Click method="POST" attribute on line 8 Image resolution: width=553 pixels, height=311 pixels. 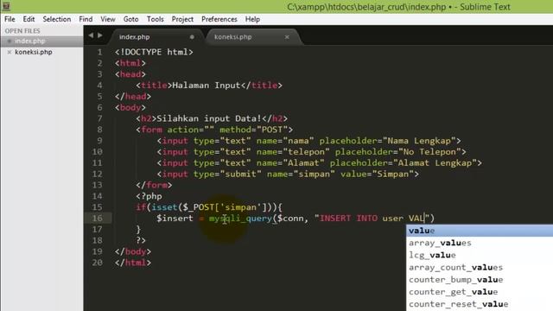(253, 130)
